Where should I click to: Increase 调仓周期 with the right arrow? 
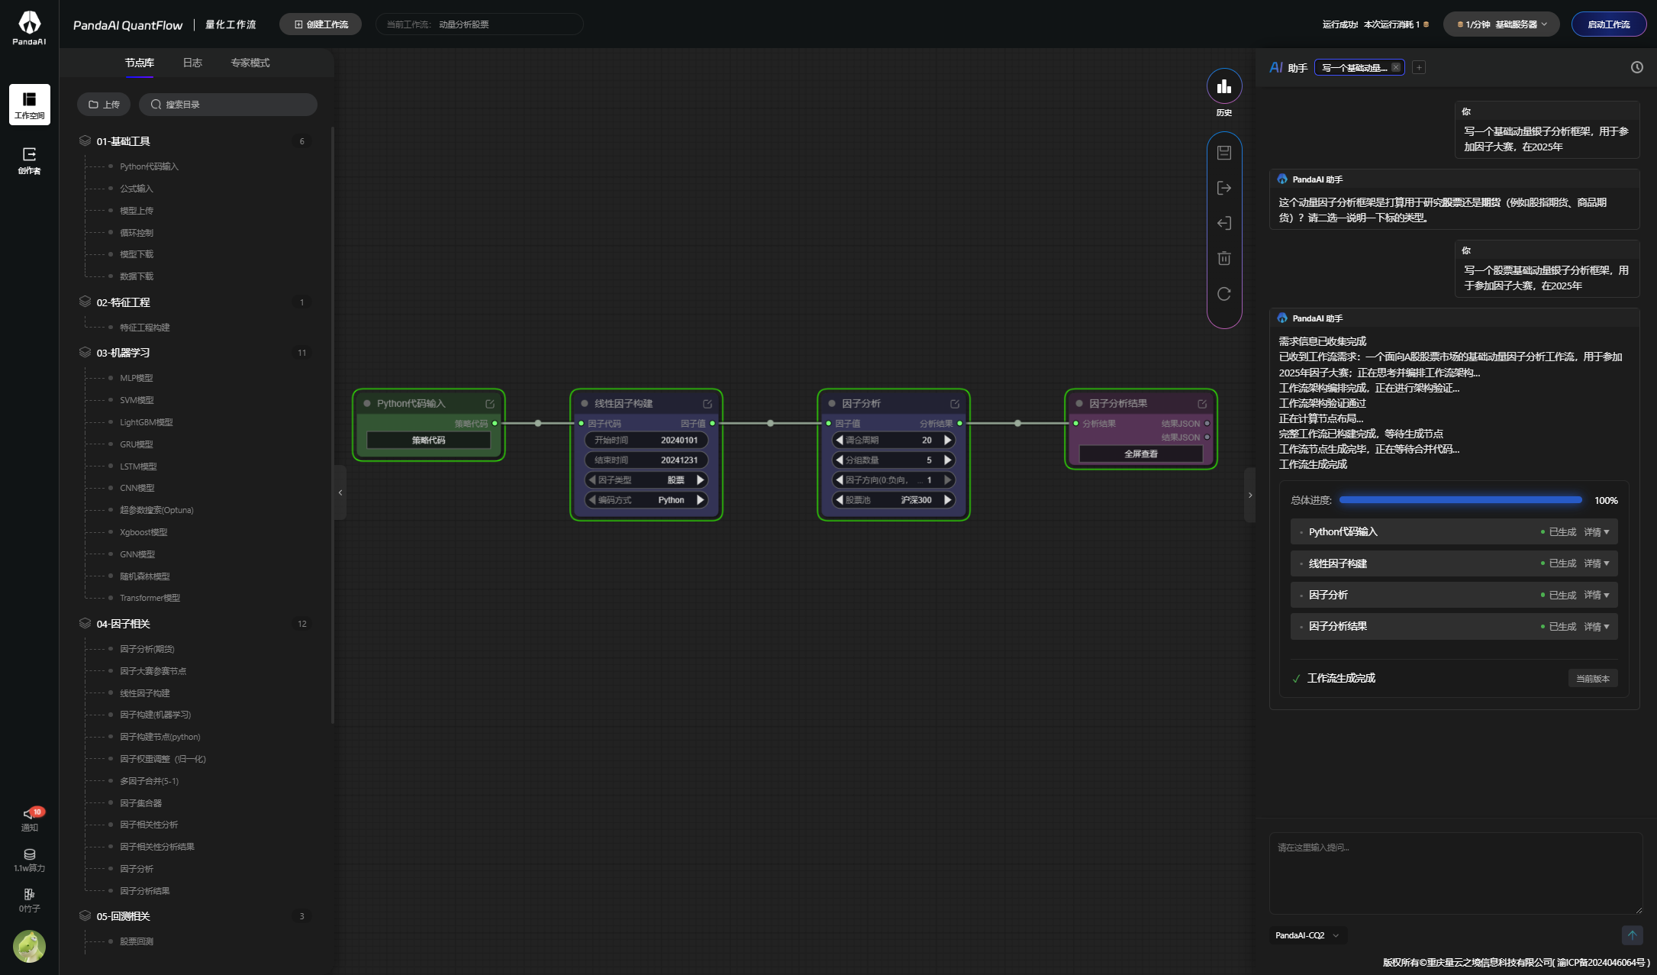tap(948, 440)
